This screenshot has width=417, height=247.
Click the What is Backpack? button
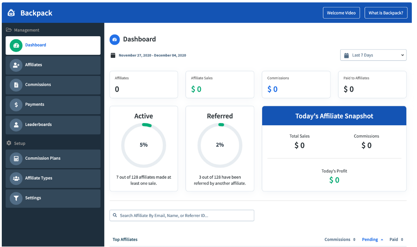point(386,13)
